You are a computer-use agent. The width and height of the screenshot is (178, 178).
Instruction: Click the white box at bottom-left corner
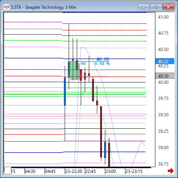[8, 171]
